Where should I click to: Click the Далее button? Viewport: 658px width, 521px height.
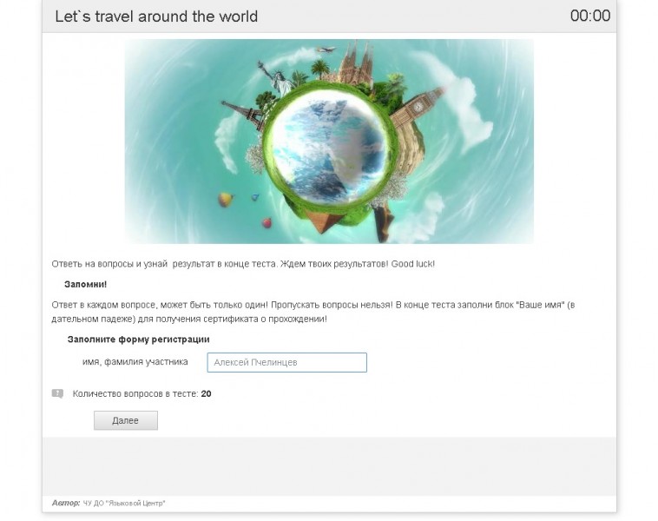(x=126, y=420)
